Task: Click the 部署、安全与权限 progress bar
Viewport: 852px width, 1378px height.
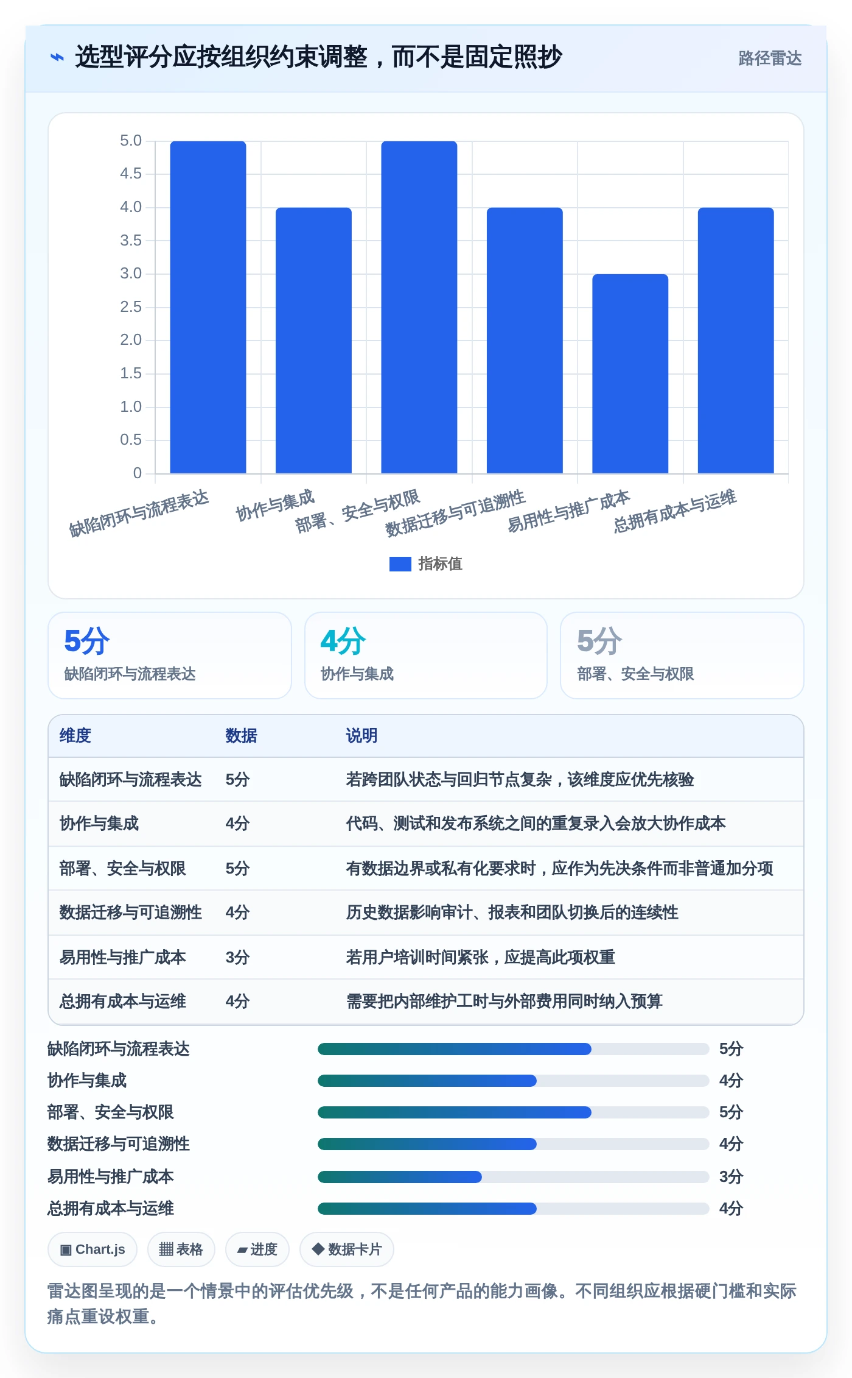Action: pos(514,1112)
